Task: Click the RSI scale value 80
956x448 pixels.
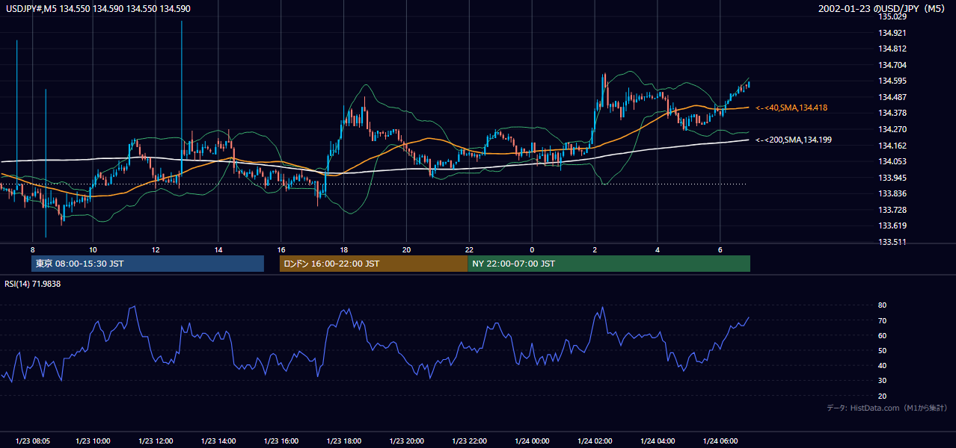Action: [882, 305]
